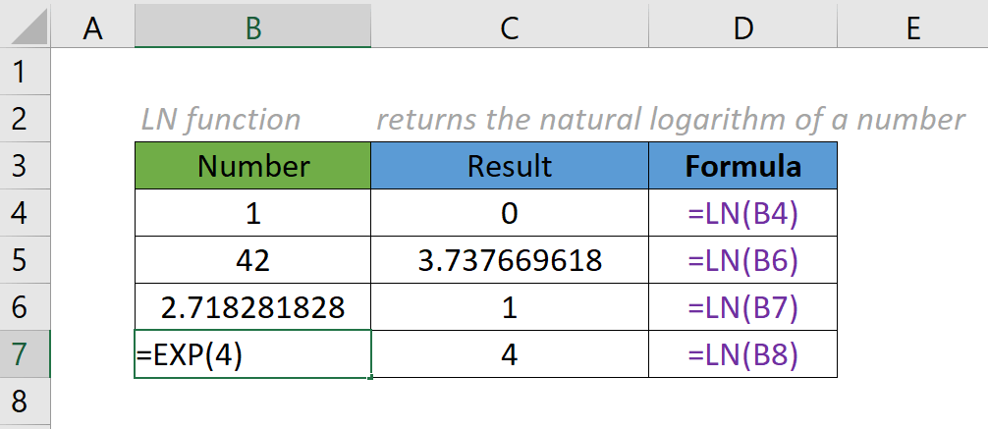This screenshot has height=429, width=988.
Task: Select column B header
Action: [x=252, y=29]
